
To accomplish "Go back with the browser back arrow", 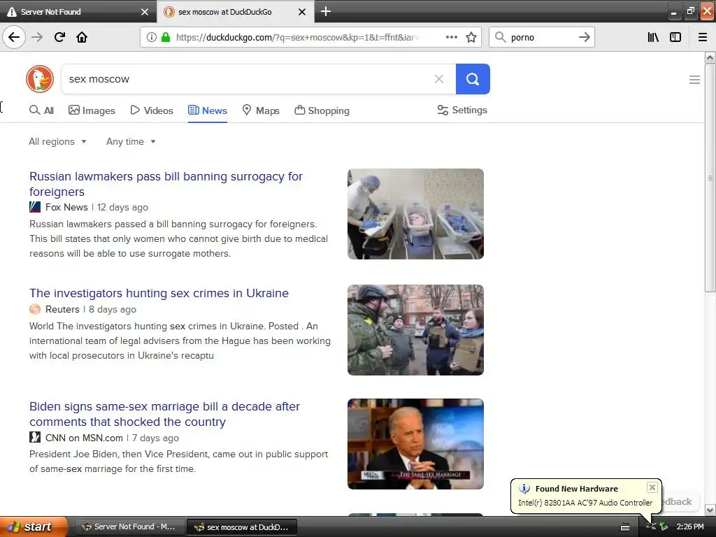I will click(14, 37).
